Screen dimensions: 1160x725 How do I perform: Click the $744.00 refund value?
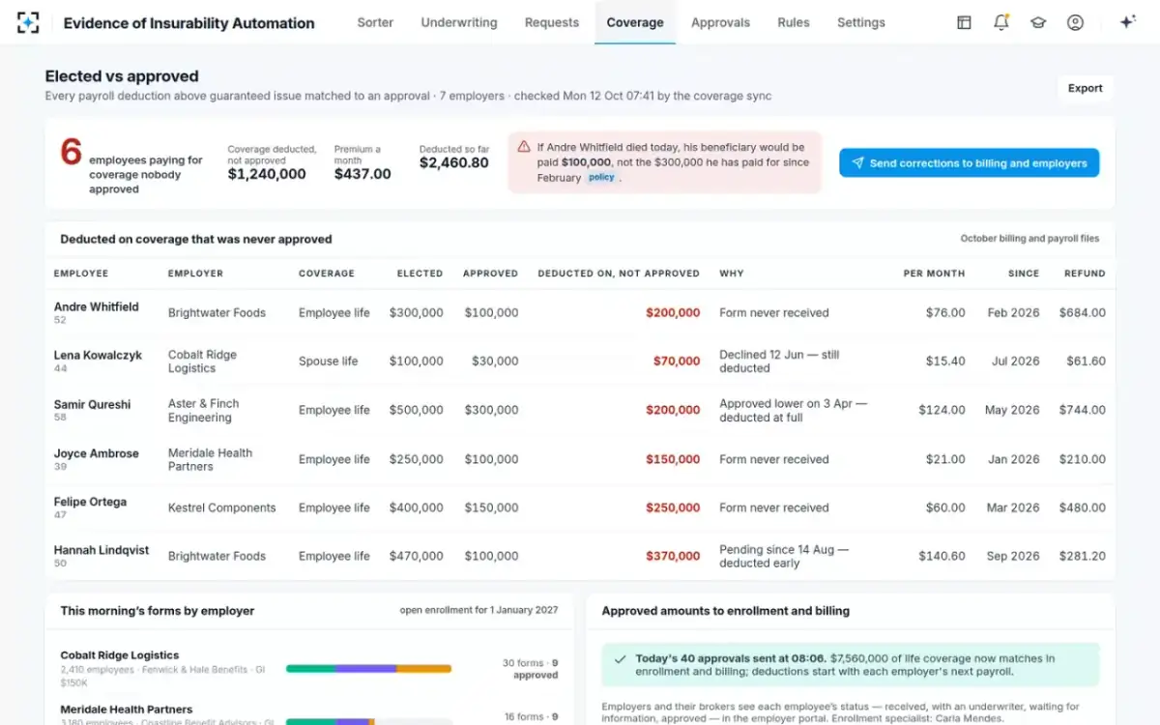point(1083,410)
